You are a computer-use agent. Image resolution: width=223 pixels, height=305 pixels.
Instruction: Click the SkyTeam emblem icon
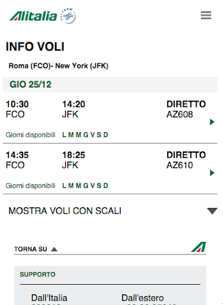tap(68, 15)
